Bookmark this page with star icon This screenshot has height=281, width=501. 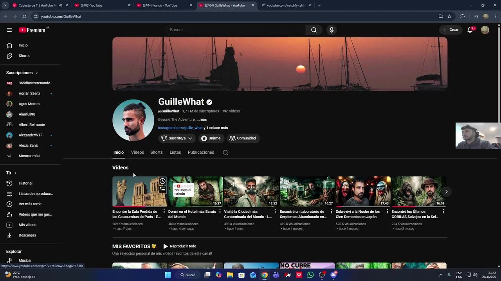449,16
